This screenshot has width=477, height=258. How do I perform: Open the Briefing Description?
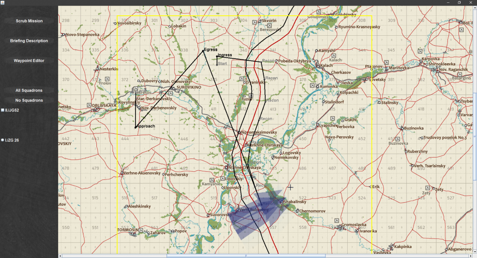(29, 40)
